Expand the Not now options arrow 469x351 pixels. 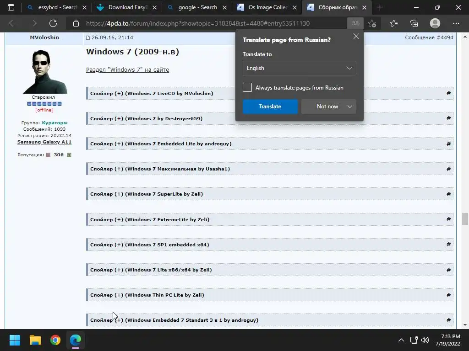click(x=349, y=106)
